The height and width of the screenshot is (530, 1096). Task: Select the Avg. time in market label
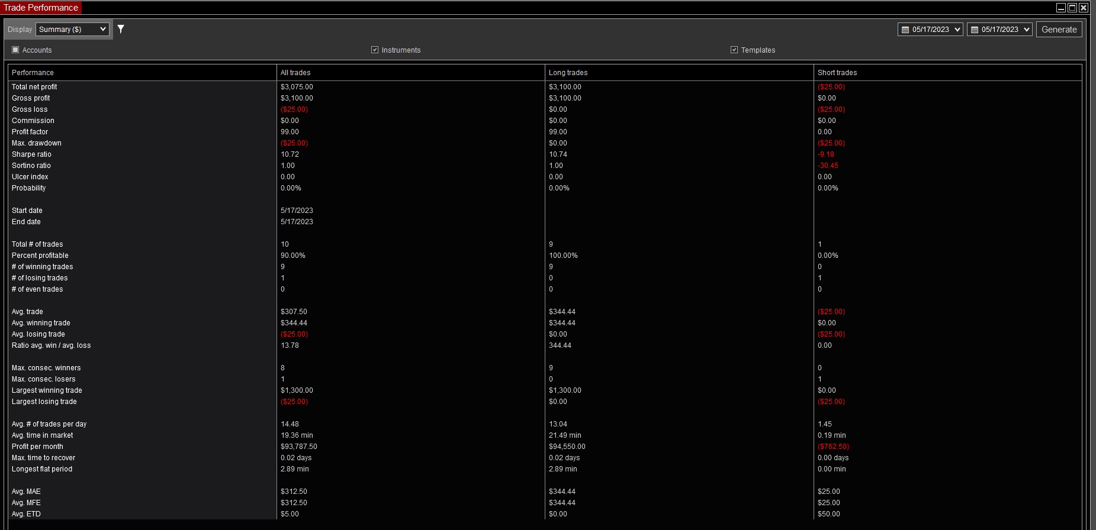point(43,435)
